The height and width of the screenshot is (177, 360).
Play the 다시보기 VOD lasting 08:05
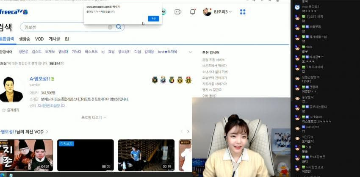pos(86,155)
